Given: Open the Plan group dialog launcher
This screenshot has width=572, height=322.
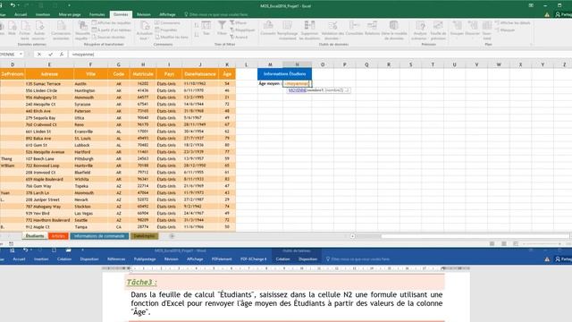Looking at the screenshot, I should (532, 44).
